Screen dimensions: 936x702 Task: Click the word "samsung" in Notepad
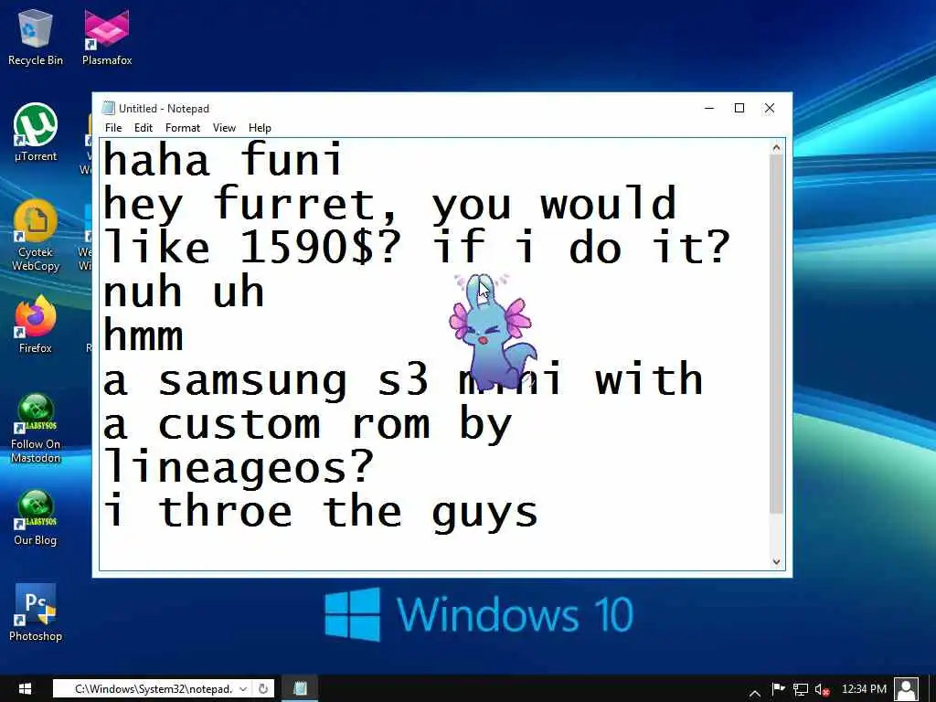[252, 380]
